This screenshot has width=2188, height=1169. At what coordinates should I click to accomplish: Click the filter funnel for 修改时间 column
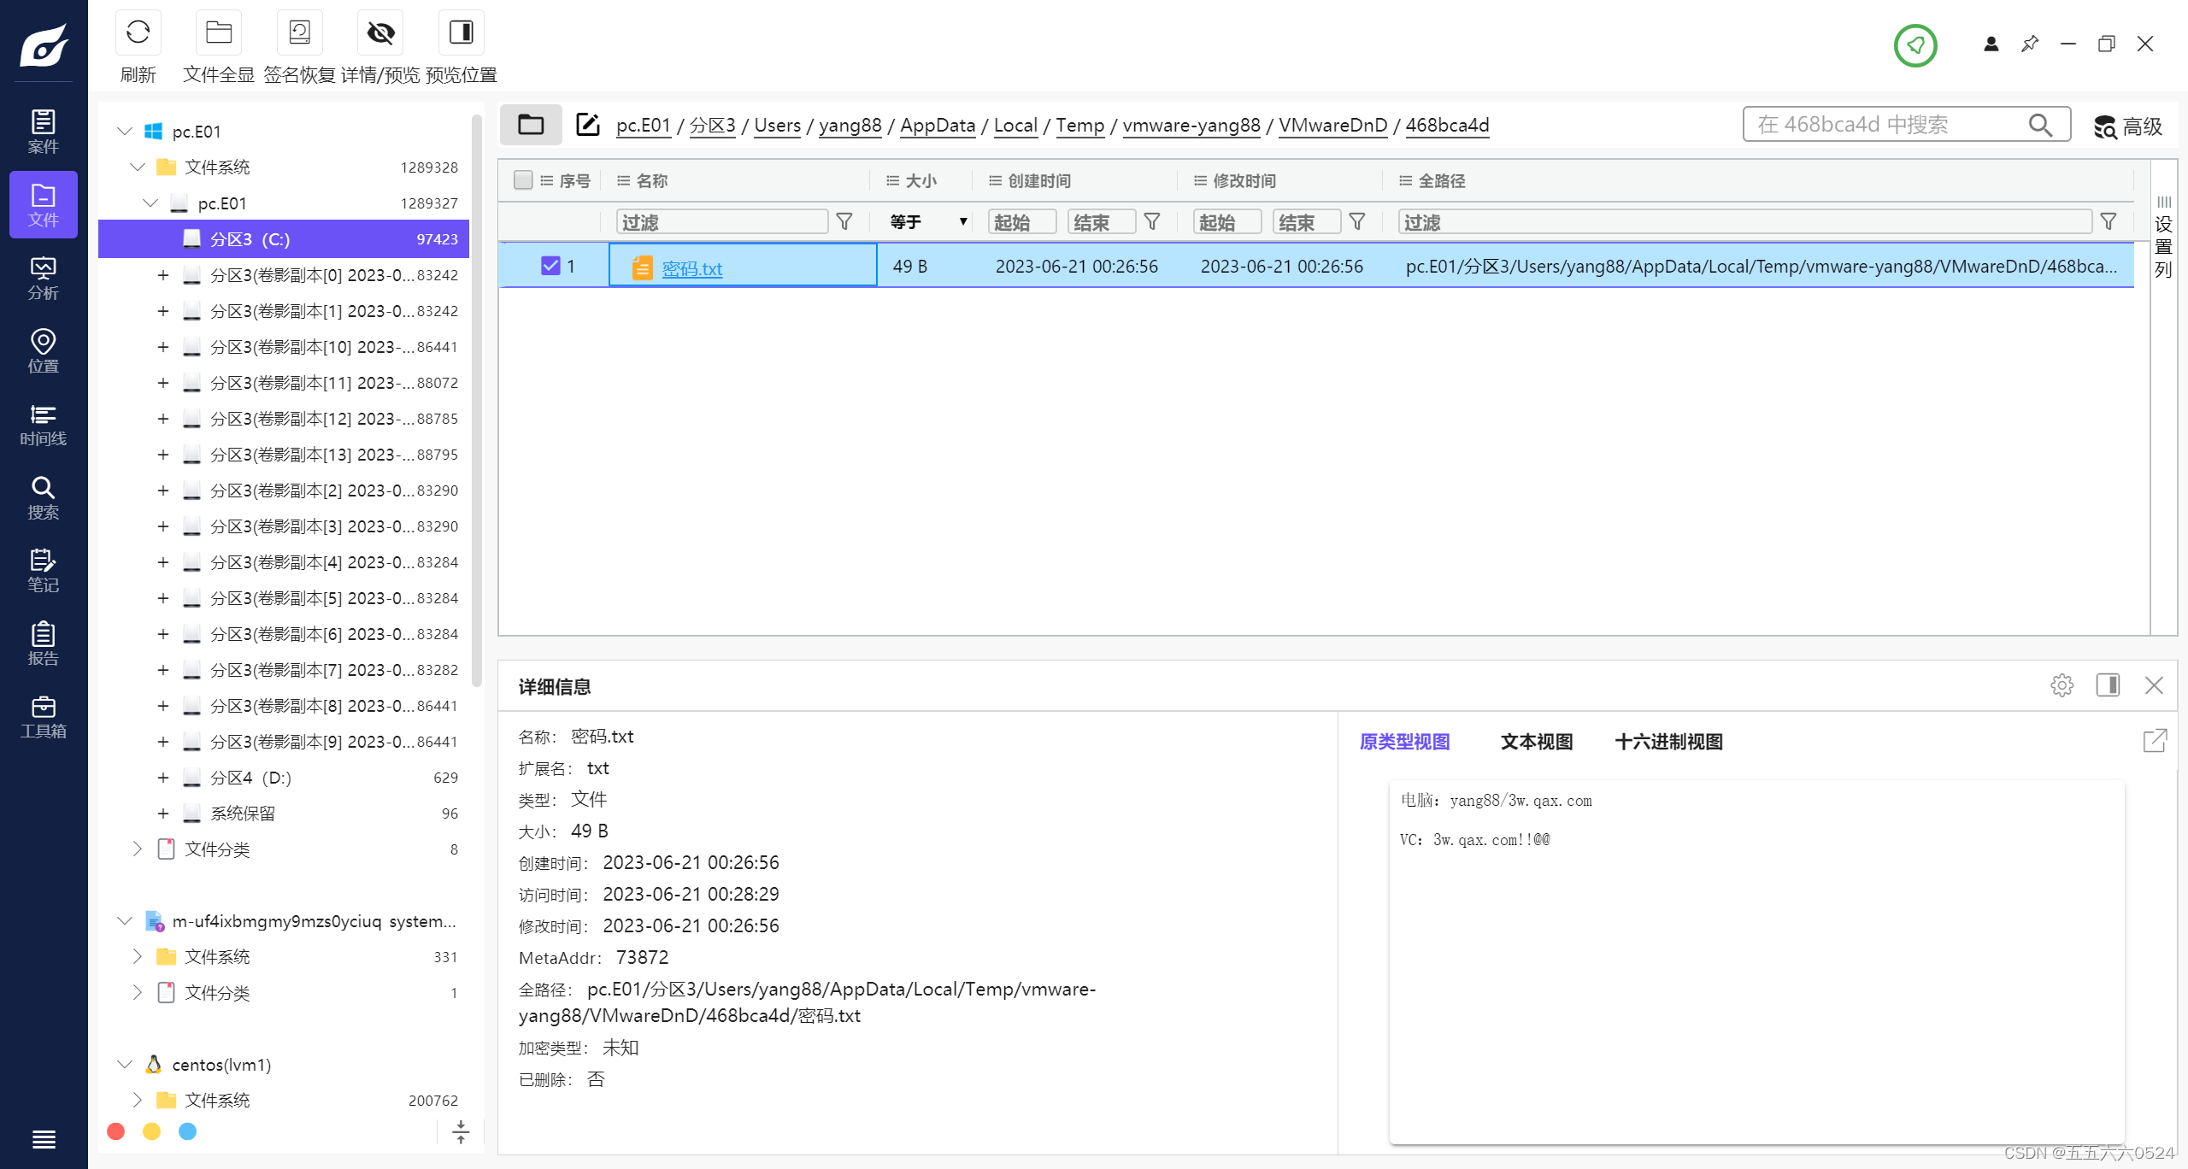pos(1357,222)
